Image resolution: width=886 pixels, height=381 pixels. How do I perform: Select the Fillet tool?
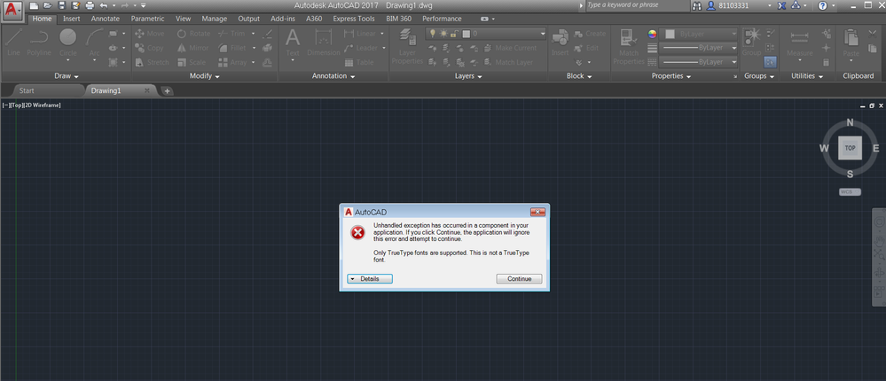232,48
